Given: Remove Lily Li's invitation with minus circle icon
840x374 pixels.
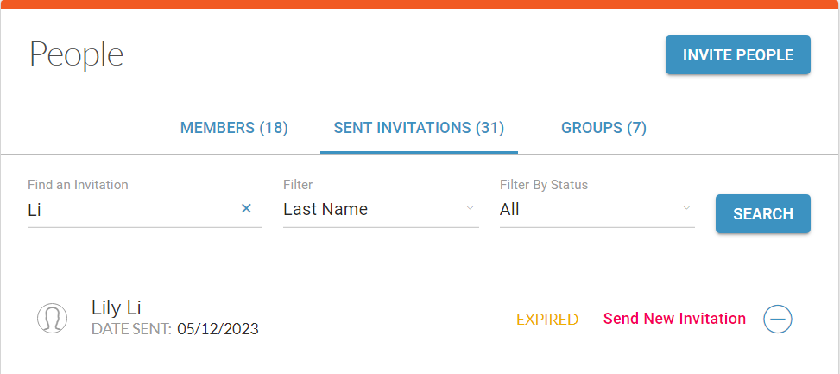Looking at the screenshot, I should [777, 319].
